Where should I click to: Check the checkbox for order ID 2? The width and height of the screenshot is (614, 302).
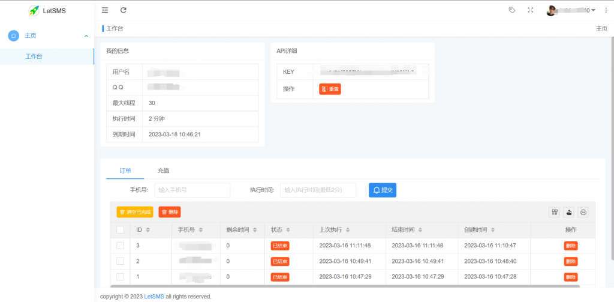tap(121, 261)
